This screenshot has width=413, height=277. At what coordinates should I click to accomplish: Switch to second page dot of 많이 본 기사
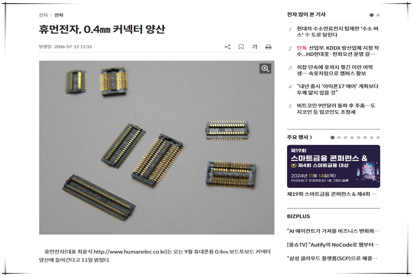coord(378,15)
